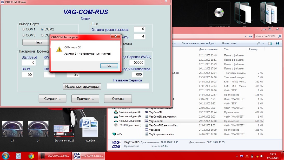Select the COM3 port radio button
Image resolution: width=284 pixels, height=160 pixels.
(x=24, y=35)
